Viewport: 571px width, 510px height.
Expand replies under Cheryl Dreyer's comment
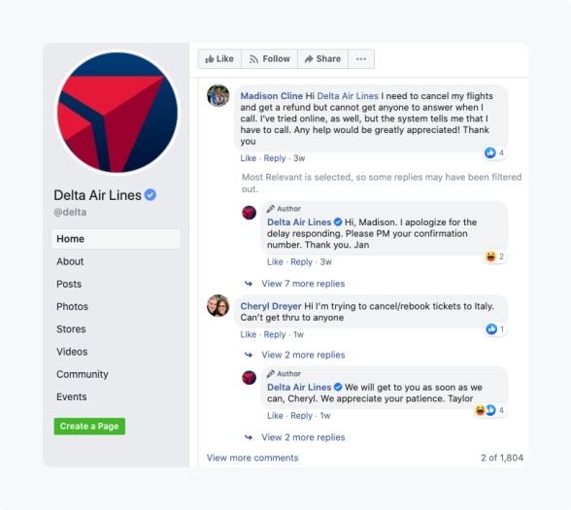tap(303, 355)
